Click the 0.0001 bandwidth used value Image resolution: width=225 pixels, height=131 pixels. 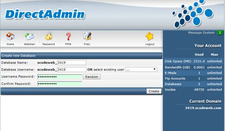pyautogui.click(x=199, y=67)
